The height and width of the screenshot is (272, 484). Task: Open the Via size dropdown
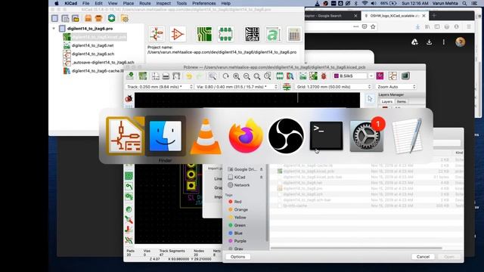(x=237, y=87)
